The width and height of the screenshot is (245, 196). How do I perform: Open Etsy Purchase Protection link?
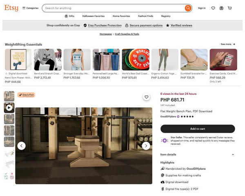(105, 25)
